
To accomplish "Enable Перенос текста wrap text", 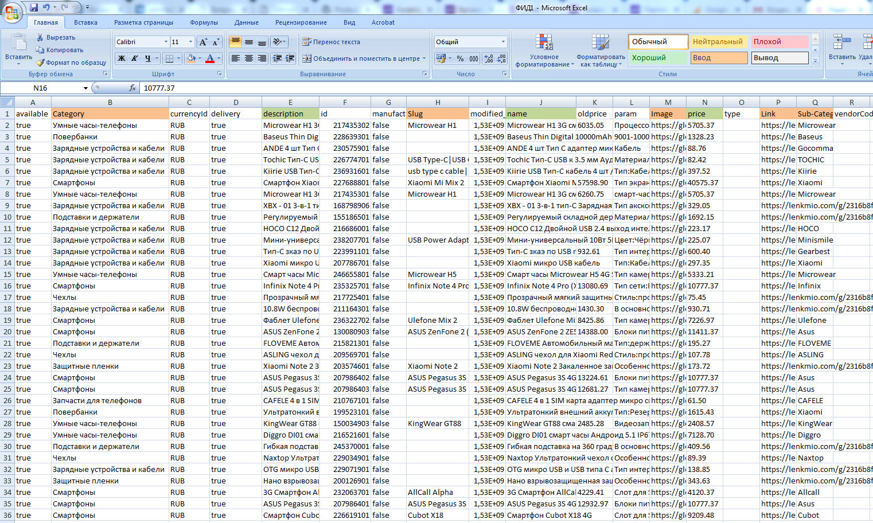I will coord(331,42).
